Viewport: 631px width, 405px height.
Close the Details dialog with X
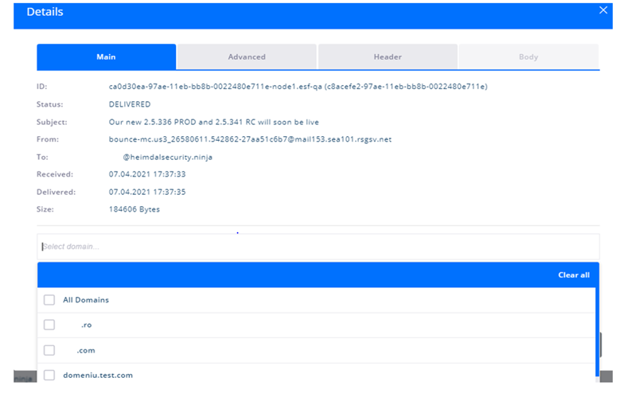(602, 10)
